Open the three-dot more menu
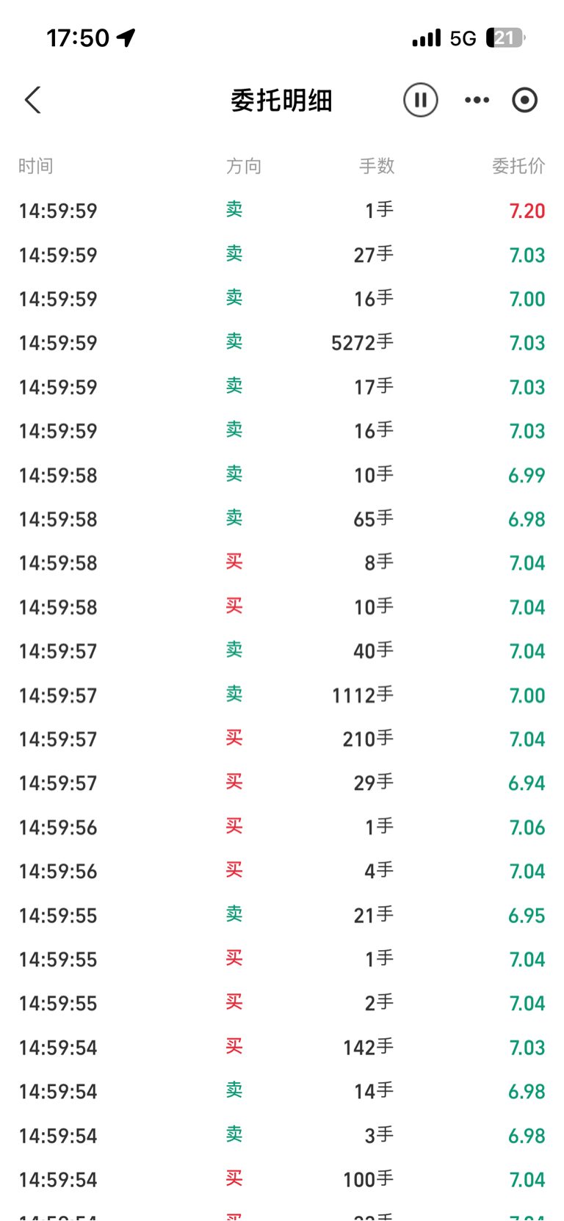 pos(477,100)
